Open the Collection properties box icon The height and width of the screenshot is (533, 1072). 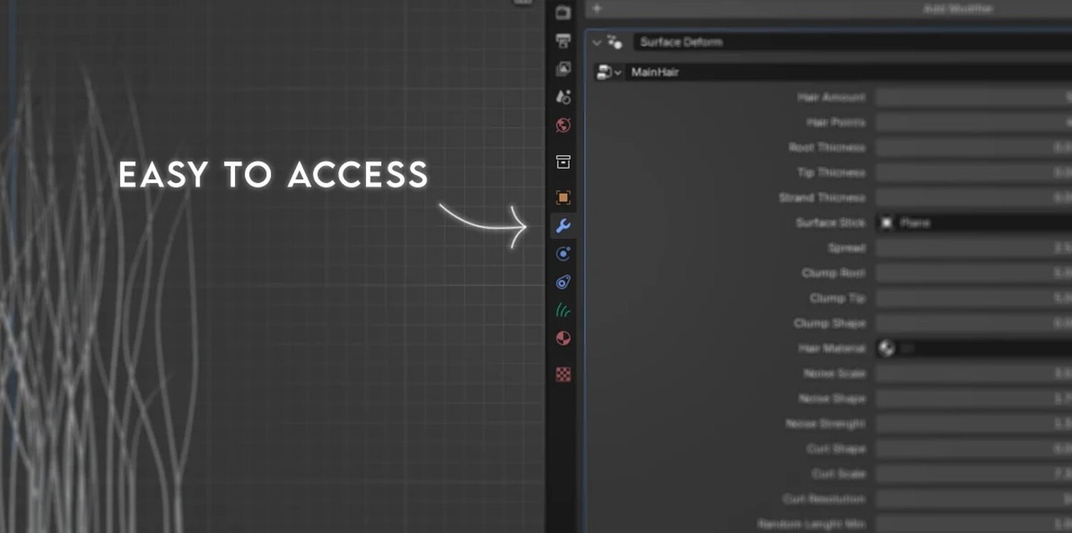(563, 162)
